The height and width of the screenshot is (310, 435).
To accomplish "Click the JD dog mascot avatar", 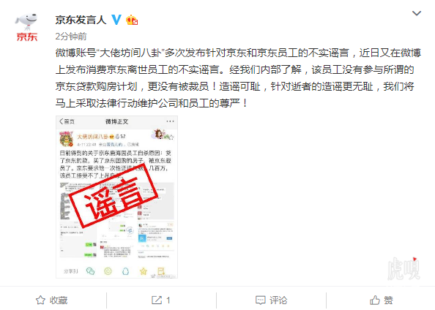I will [26, 21].
